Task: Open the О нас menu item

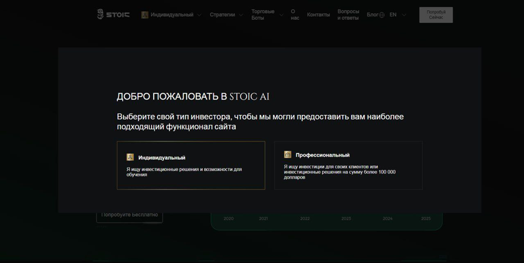Action: coord(294,15)
